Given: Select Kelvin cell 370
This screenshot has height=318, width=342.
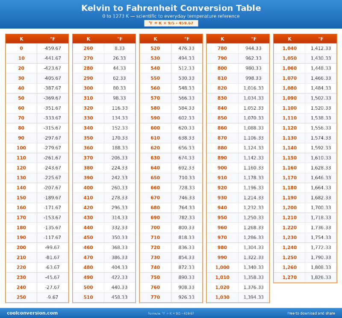Looking at the screenshot, I should point(88,158).
